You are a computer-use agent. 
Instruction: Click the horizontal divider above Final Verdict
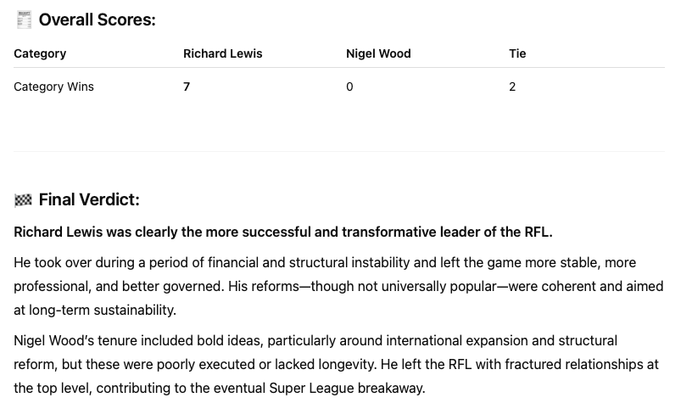pos(339,152)
